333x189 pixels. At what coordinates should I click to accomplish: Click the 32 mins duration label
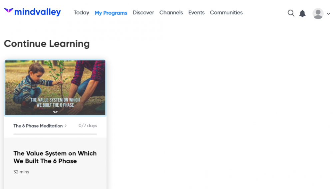21,172
